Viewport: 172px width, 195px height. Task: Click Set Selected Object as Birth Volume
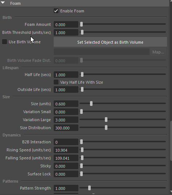tap(110, 42)
